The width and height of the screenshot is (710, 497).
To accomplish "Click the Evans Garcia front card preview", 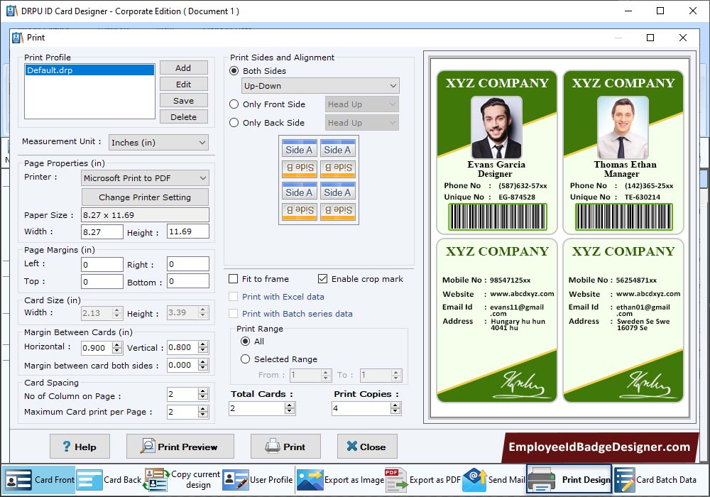I will click(497, 152).
